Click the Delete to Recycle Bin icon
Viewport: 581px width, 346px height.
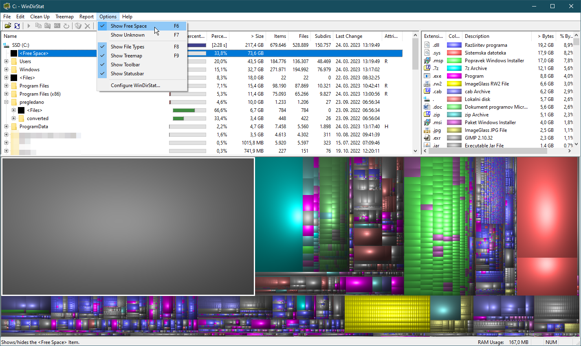click(78, 26)
